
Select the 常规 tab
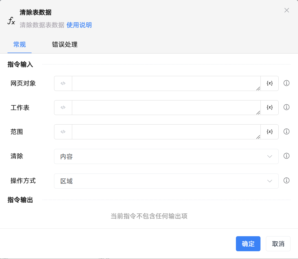pos(20,45)
